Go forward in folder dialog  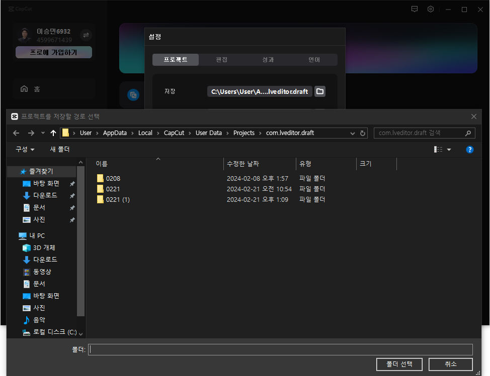pos(31,133)
